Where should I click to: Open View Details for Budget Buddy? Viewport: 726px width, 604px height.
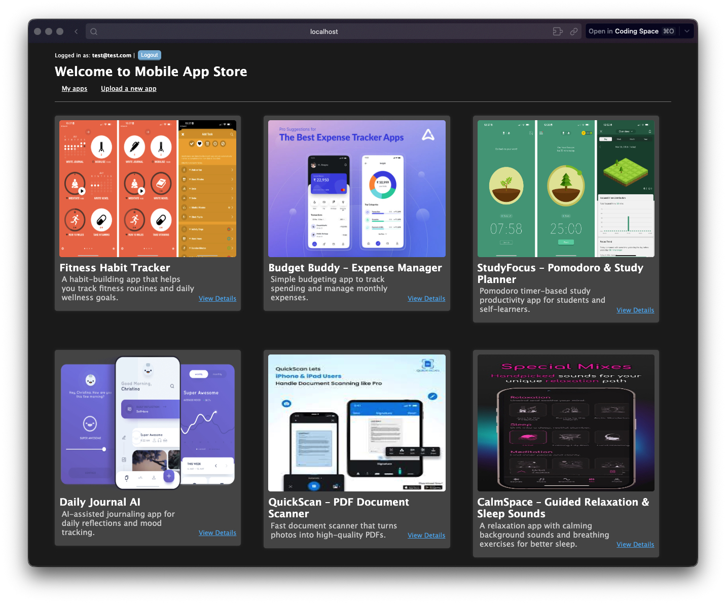tap(426, 299)
